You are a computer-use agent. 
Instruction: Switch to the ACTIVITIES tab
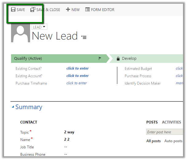point(171,122)
